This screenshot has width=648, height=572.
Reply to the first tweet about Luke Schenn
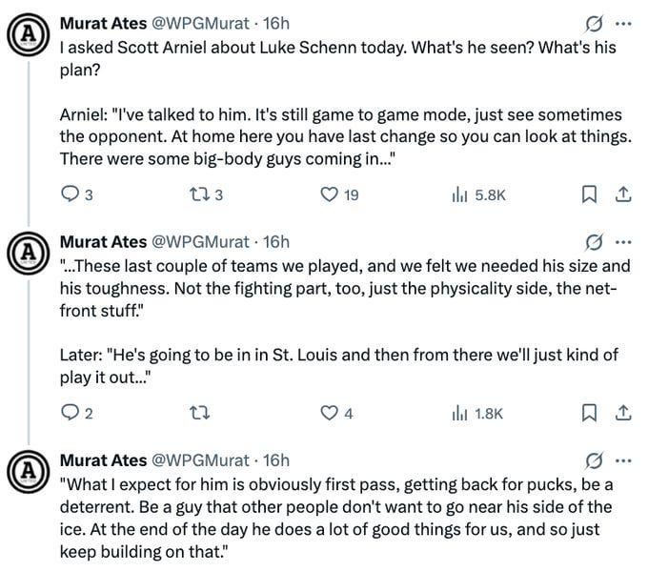[x=69, y=194]
